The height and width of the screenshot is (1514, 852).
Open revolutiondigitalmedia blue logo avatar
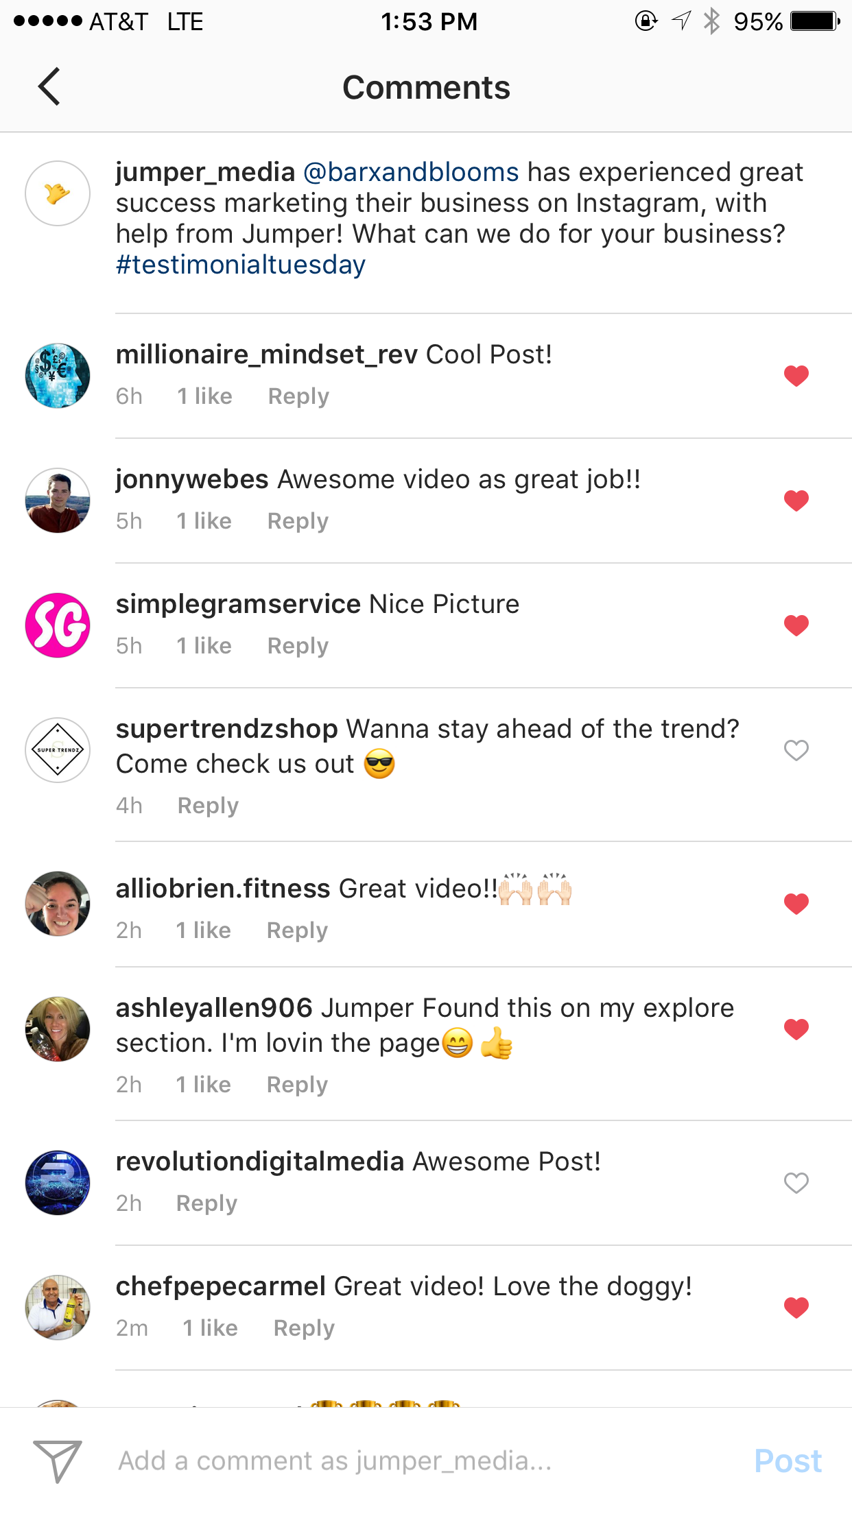[x=58, y=1183]
